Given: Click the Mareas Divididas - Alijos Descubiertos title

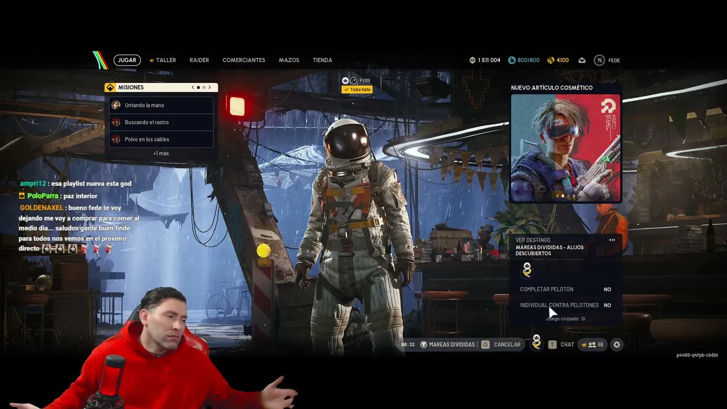Looking at the screenshot, I should tap(550, 251).
